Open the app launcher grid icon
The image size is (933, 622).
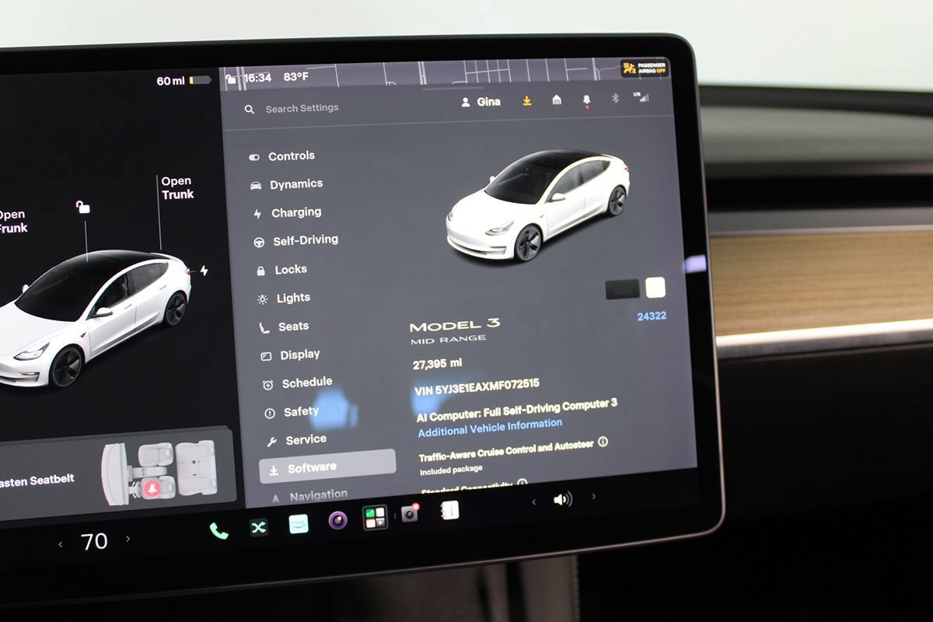click(x=375, y=517)
